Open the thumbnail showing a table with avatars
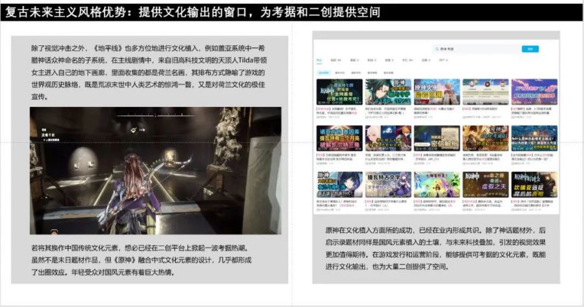The image size is (584, 307). pos(485,92)
